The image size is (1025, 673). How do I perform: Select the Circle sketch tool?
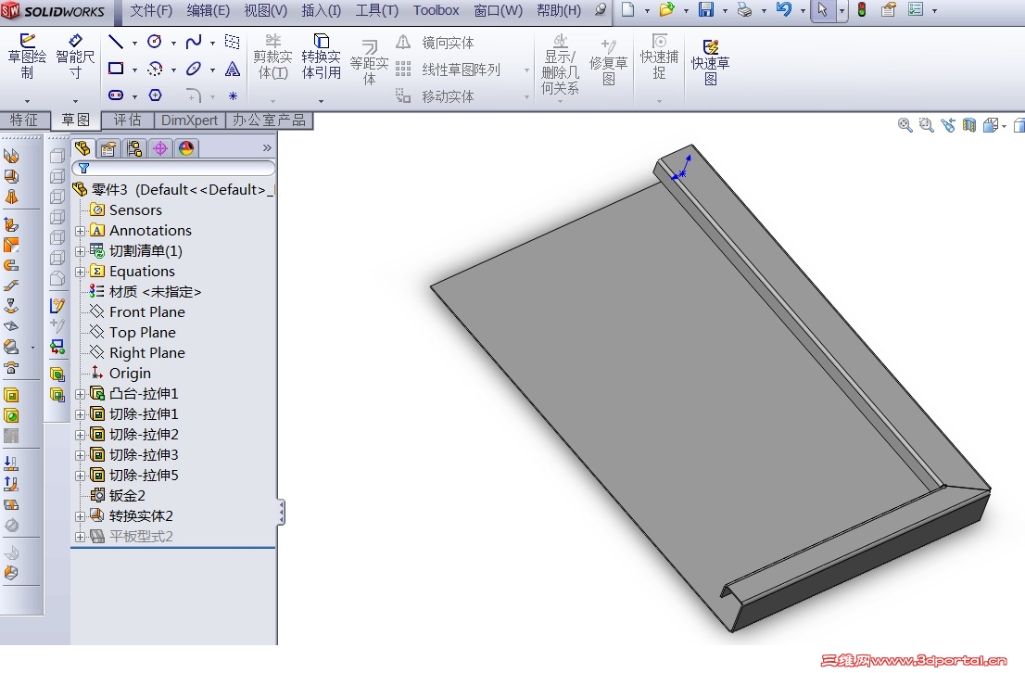155,42
